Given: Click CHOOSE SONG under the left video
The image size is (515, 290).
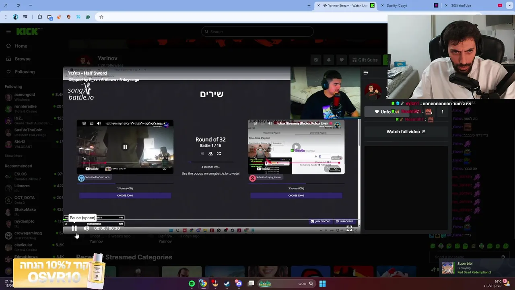Looking at the screenshot, I should 125,195.
